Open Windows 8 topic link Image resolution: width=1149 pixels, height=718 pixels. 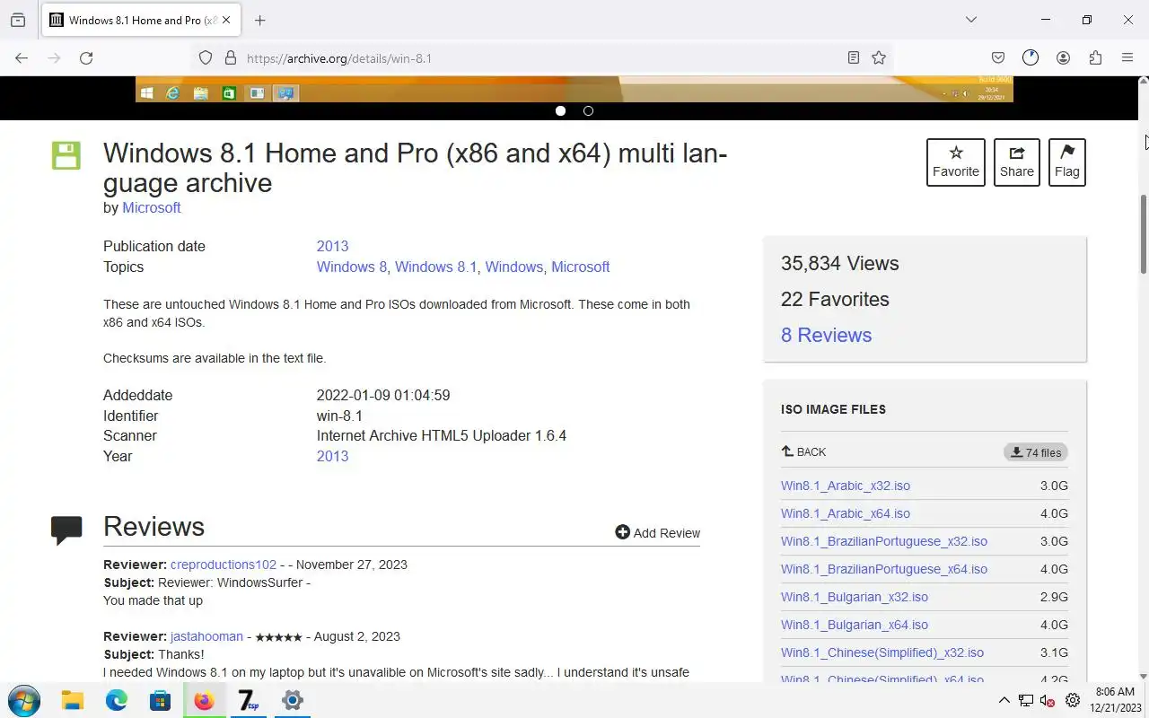click(x=352, y=267)
